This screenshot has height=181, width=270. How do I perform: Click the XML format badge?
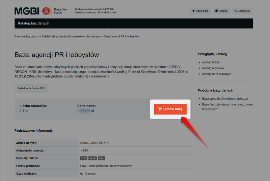(x=102, y=158)
